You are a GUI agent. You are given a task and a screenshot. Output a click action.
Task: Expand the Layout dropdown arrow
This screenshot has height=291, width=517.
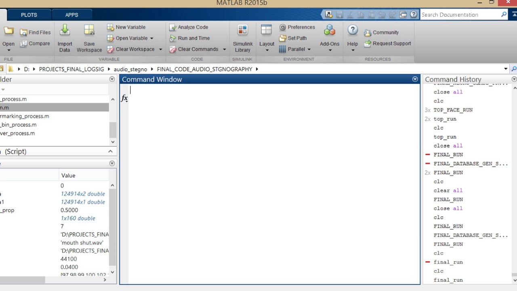[267, 51]
